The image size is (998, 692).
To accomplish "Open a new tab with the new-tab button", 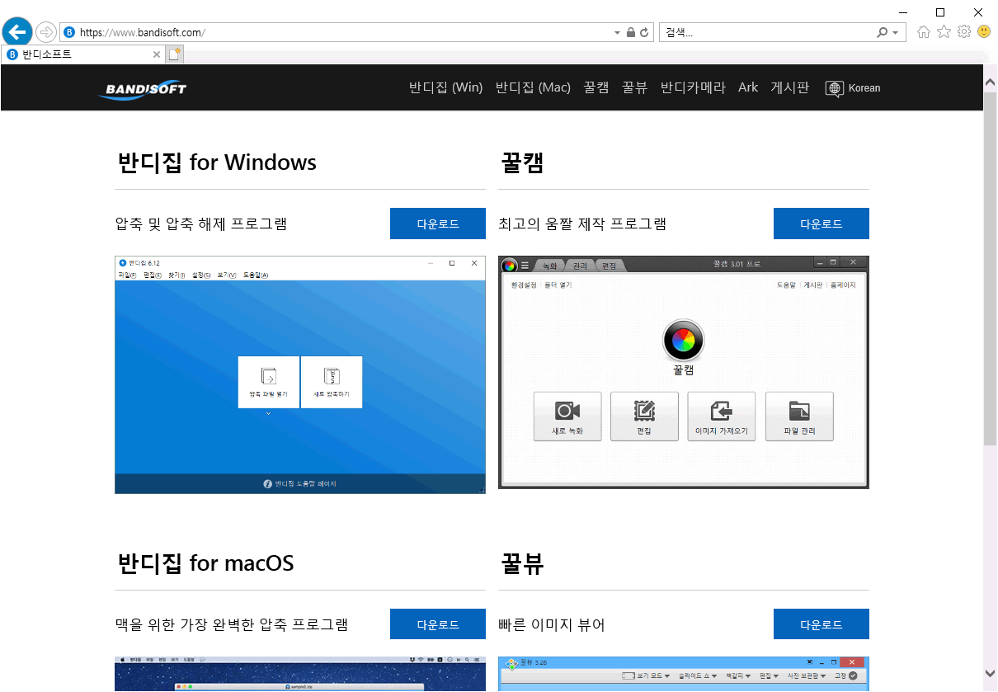I will [175, 54].
